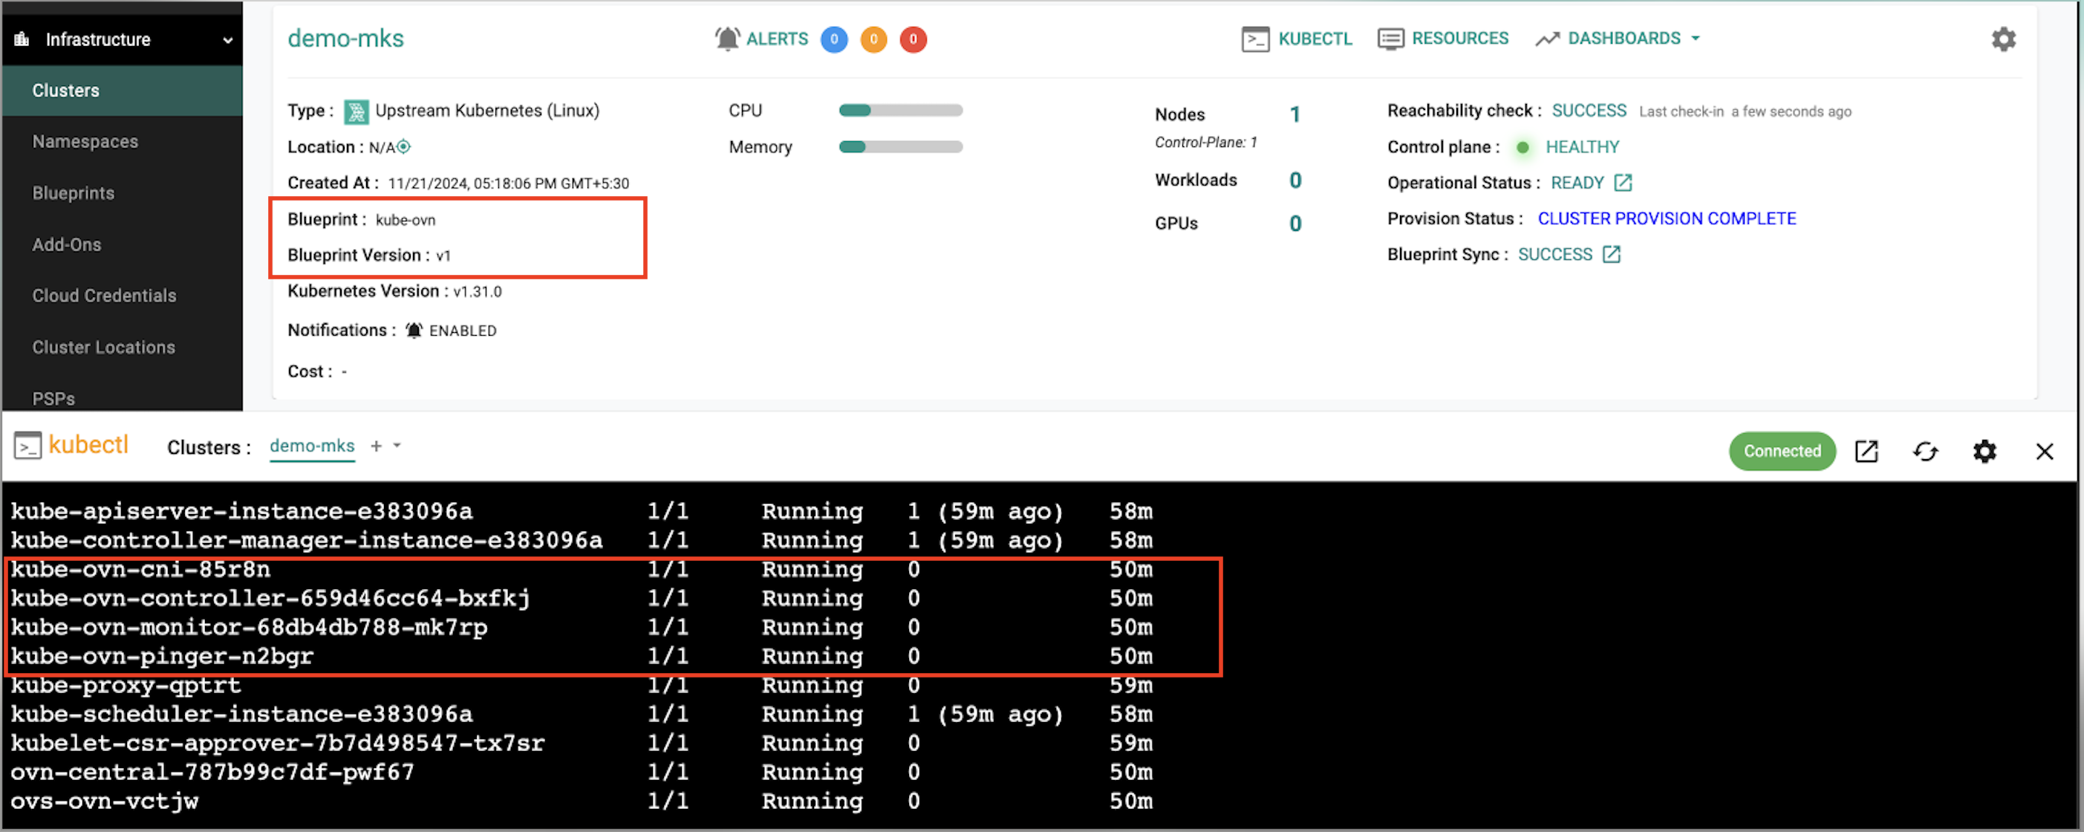The width and height of the screenshot is (2084, 832).
Task: Open the Operational Status external link icon
Action: pos(1622,183)
